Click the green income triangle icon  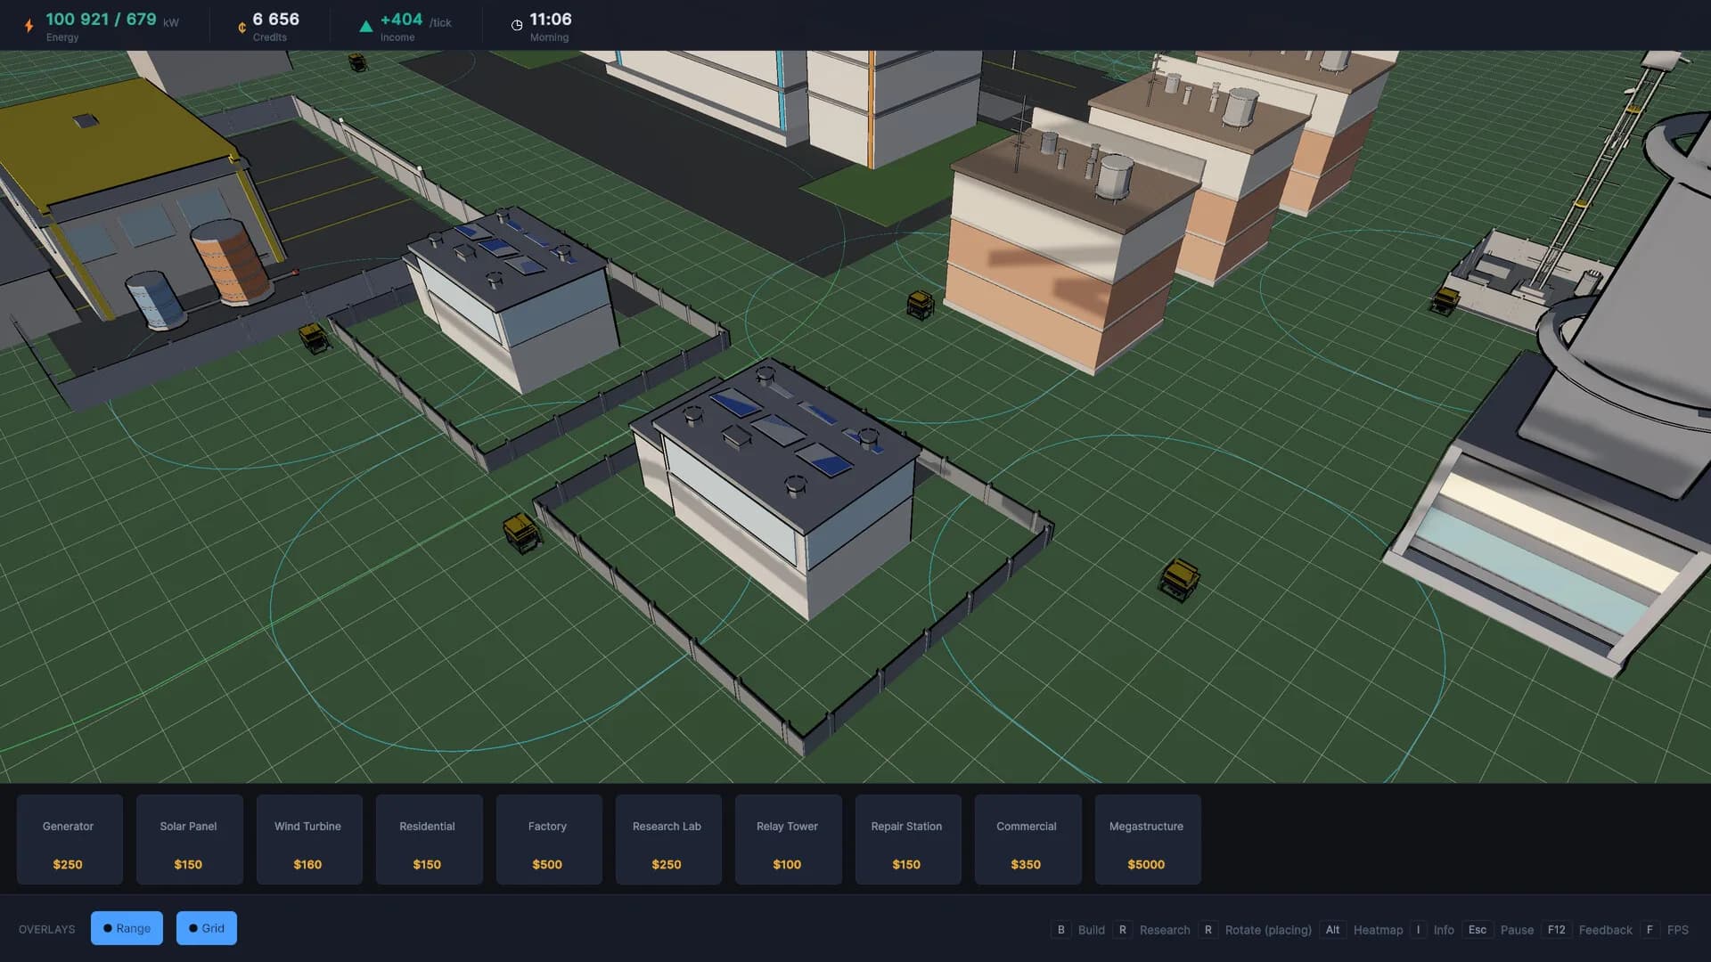(x=365, y=27)
